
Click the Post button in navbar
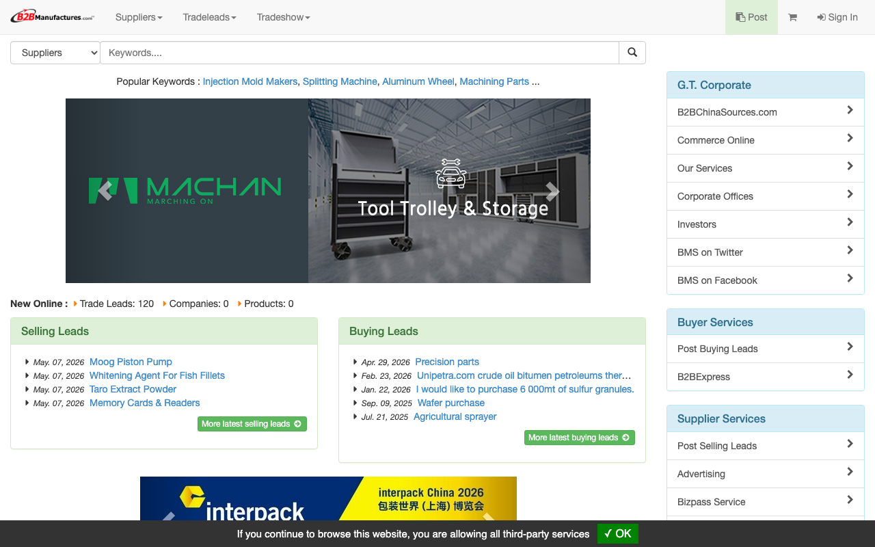[751, 17]
